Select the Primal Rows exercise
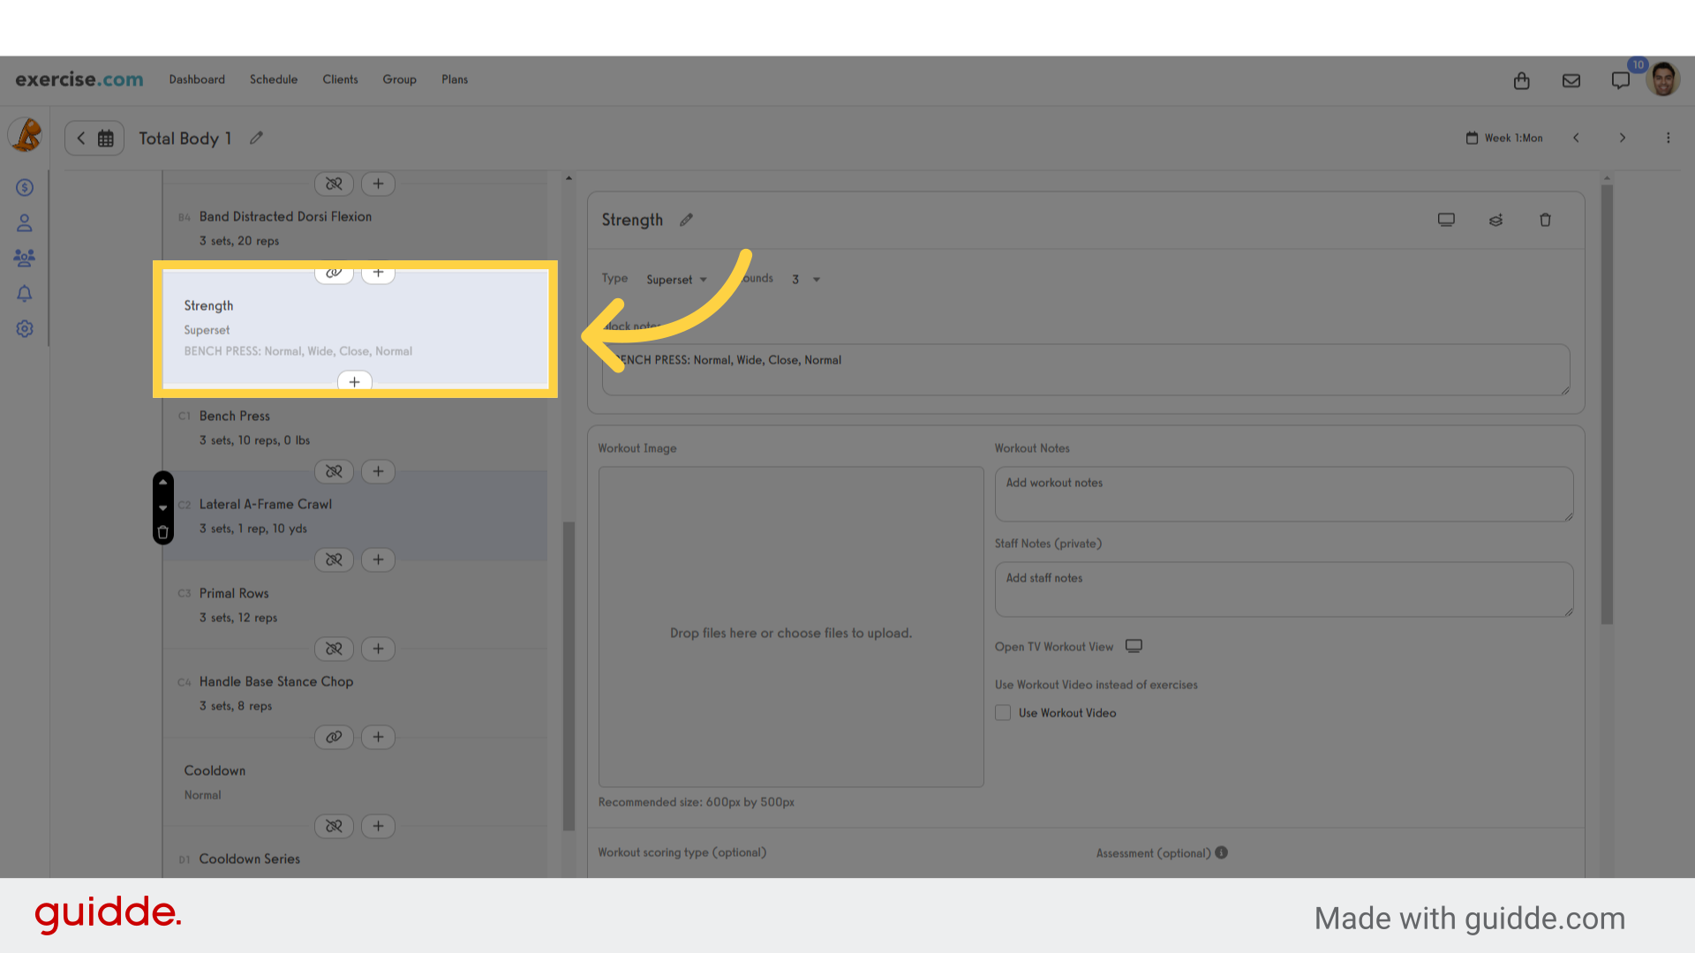 pos(234,594)
